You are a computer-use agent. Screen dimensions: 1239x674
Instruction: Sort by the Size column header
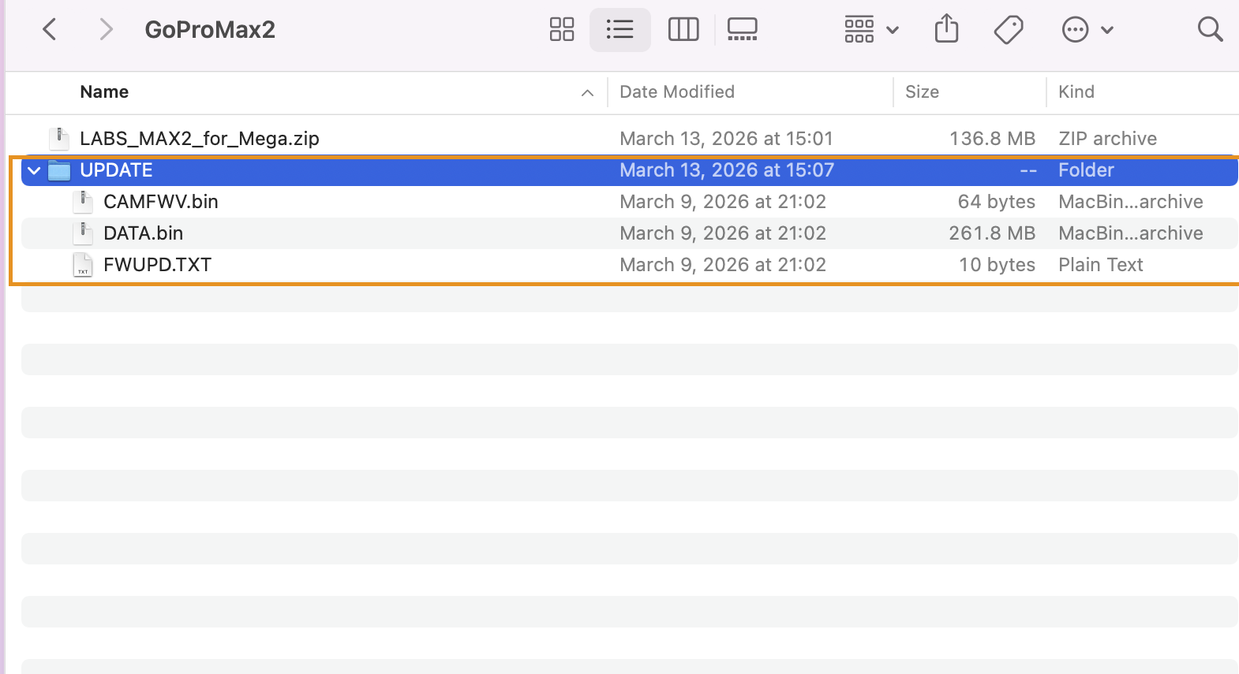921,92
